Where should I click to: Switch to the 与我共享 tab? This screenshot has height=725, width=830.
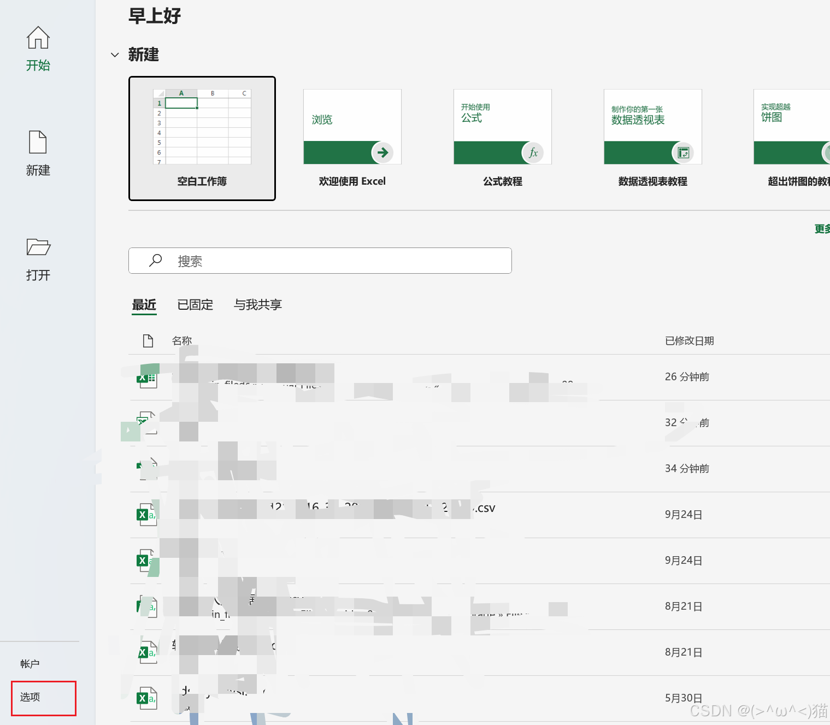[258, 305]
